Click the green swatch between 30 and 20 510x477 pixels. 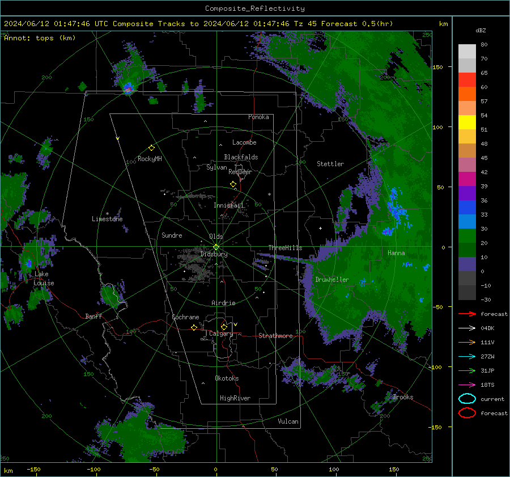coord(467,236)
